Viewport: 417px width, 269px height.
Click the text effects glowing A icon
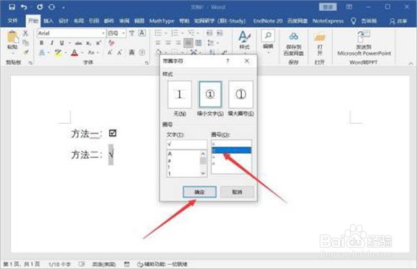[x=42, y=53]
